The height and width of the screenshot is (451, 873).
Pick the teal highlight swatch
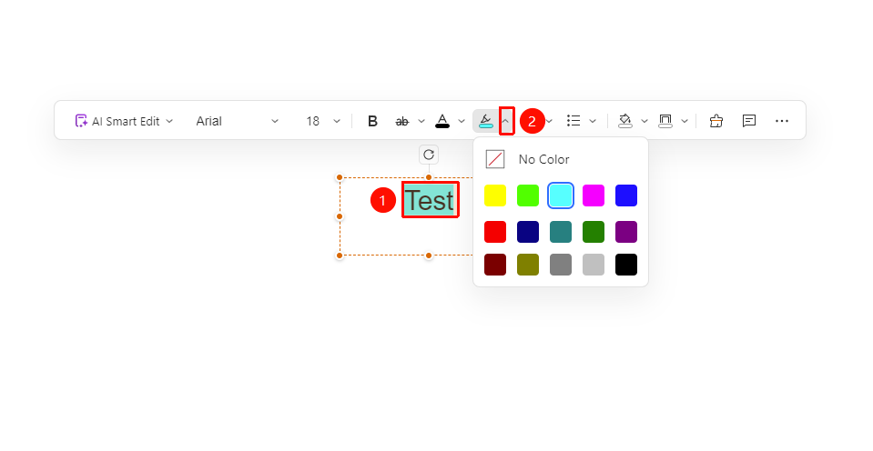pyautogui.click(x=561, y=232)
